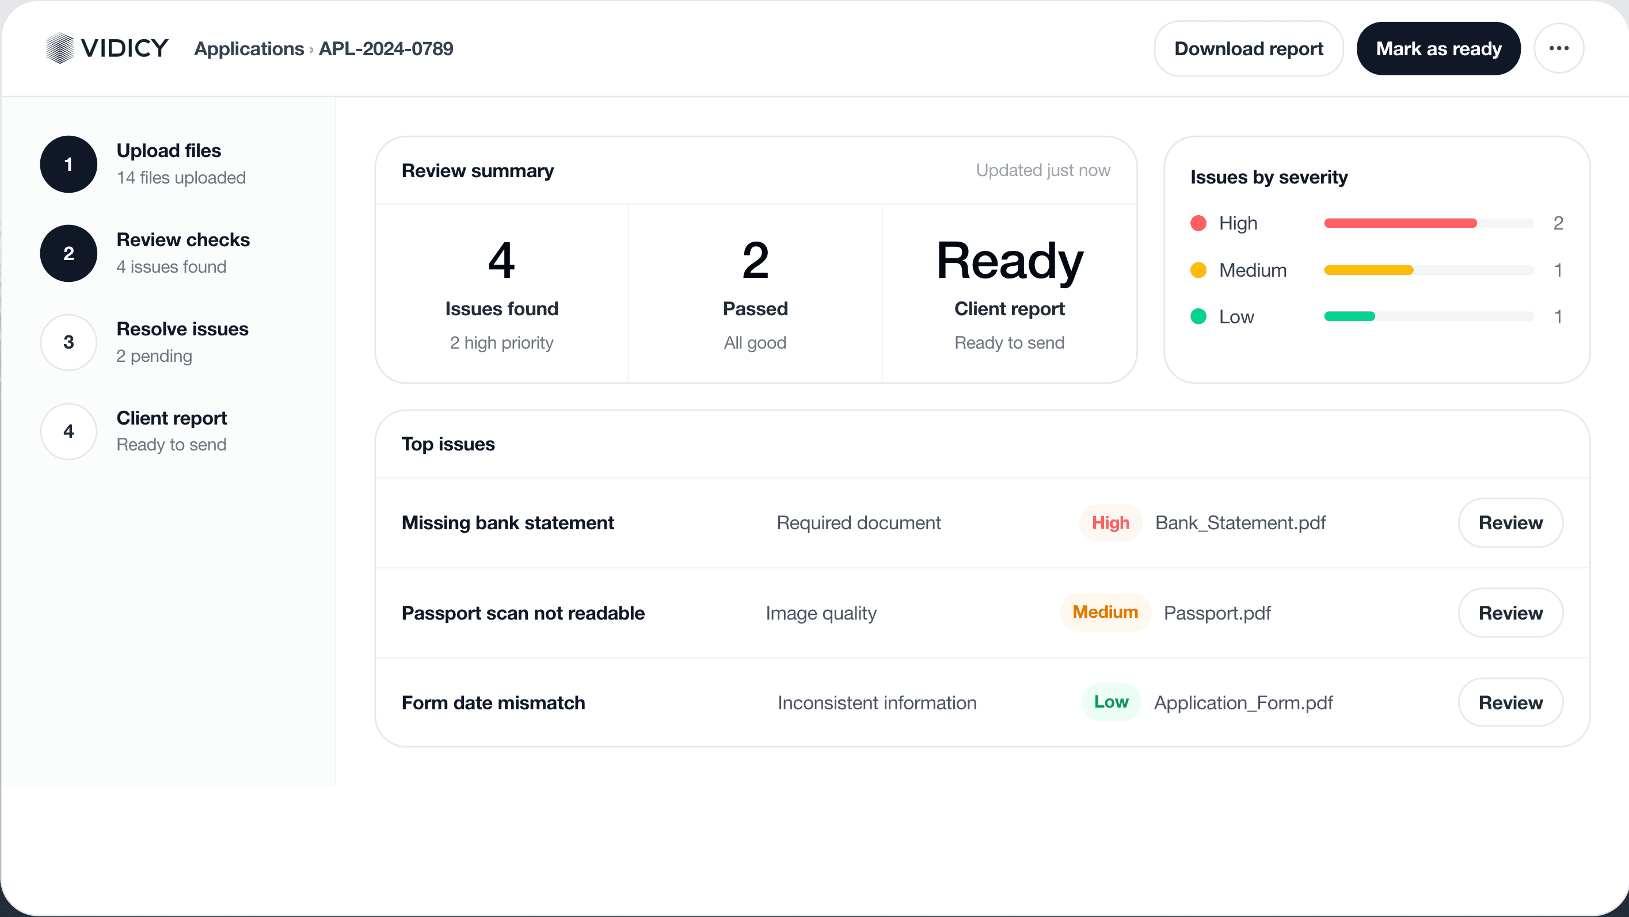This screenshot has width=1629, height=917.
Task: Download the report
Action: tap(1249, 49)
